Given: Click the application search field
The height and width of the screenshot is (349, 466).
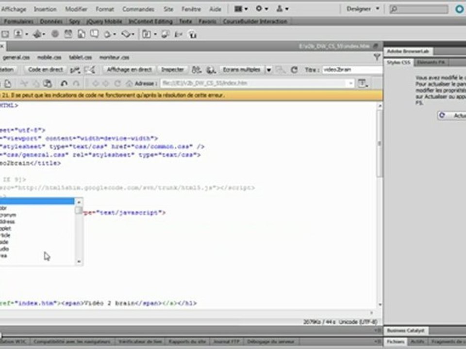Looking at the screenshot, I should click(x=418, y=9).
